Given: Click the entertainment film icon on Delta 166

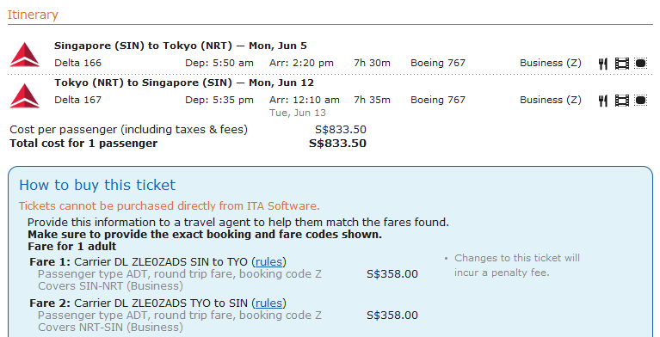Looking at the screenshot, I should 621,64.
